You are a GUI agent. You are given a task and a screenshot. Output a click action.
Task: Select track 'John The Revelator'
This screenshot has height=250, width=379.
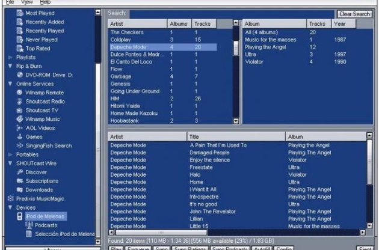tap(237, 212)
